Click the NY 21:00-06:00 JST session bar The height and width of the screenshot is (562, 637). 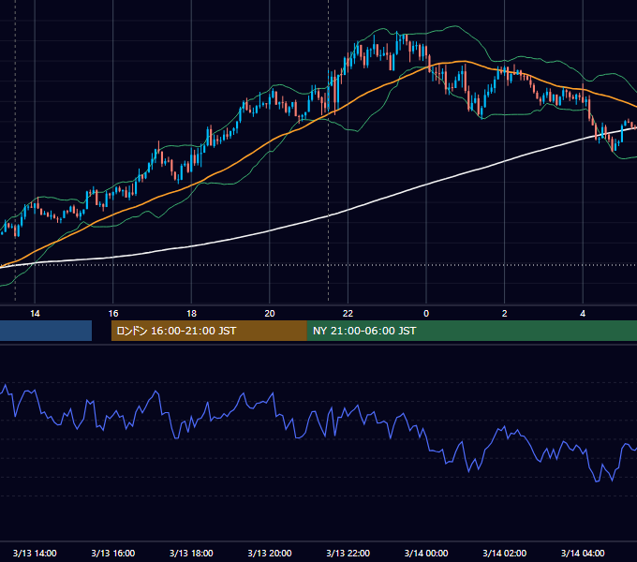472,331
